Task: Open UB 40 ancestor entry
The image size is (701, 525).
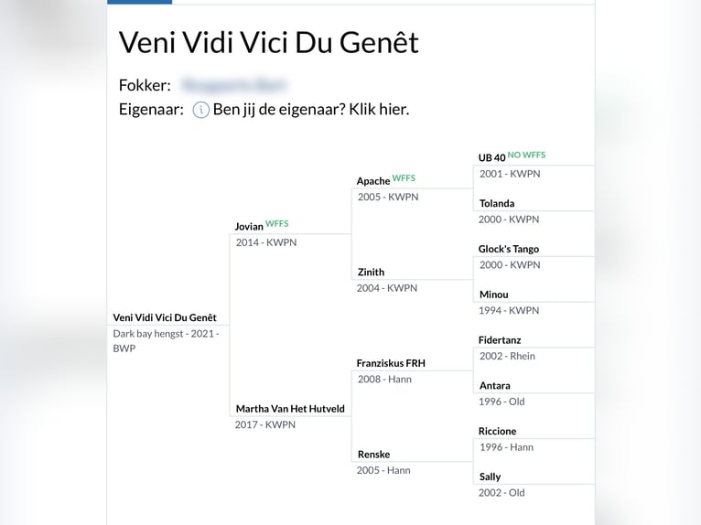Action: (x=491, y=157)
